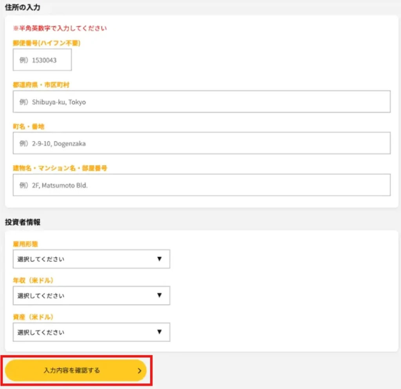Click the 郵便番号(ハイフン不要) label

click(47, 43)
